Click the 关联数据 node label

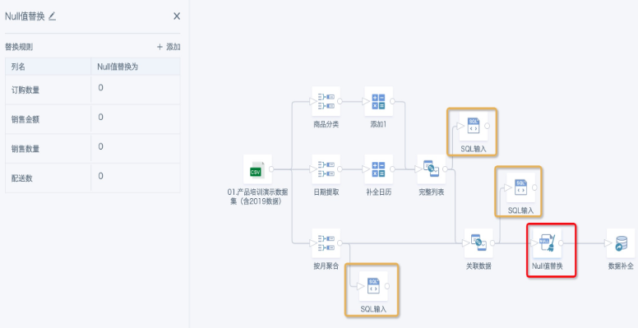pos(478,266)
